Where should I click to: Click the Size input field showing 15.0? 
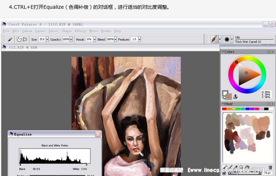tap(42, 39)
